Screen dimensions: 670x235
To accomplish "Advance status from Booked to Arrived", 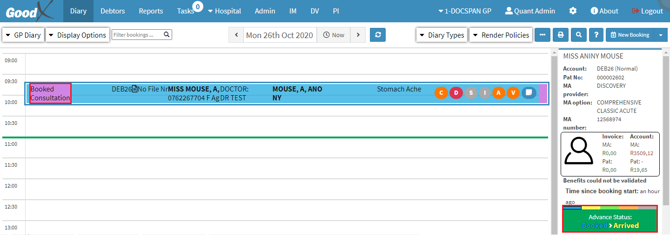I will click(610, 221).
